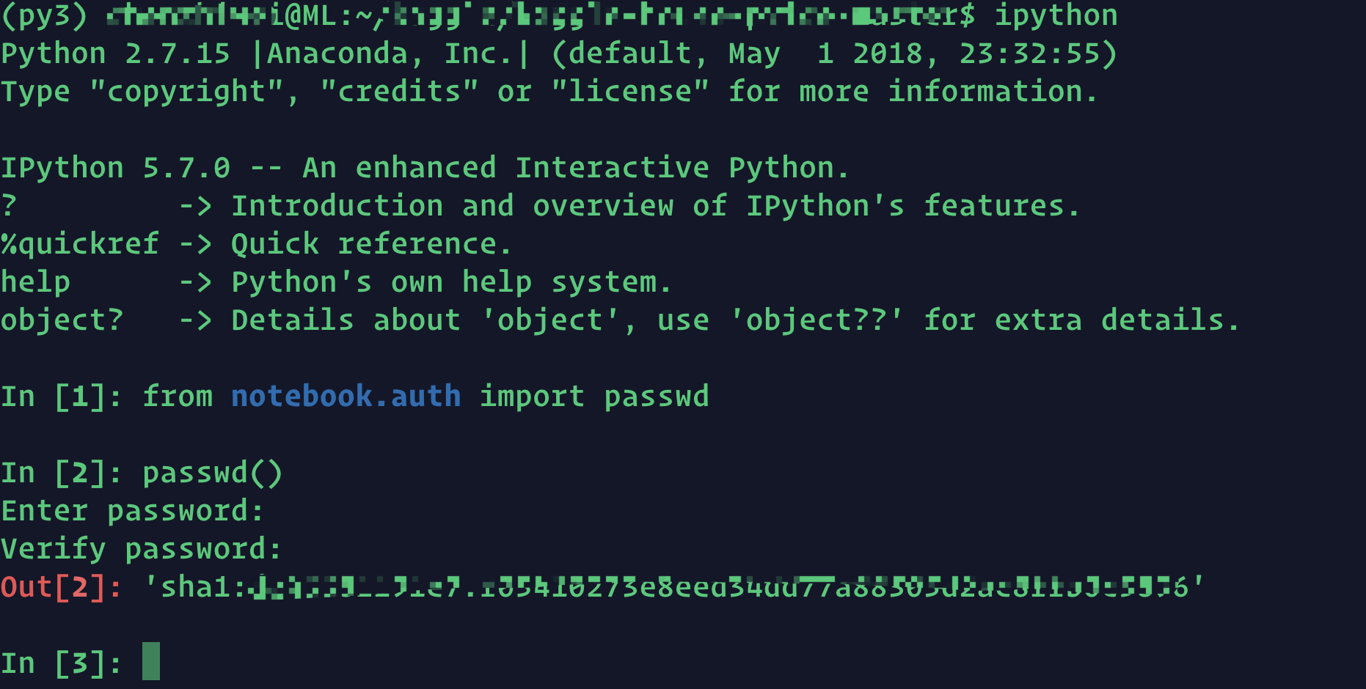Click the 'IPython 5.7.0' version text
This screenshot has height=689, width=1366.
tap(116, 168)
